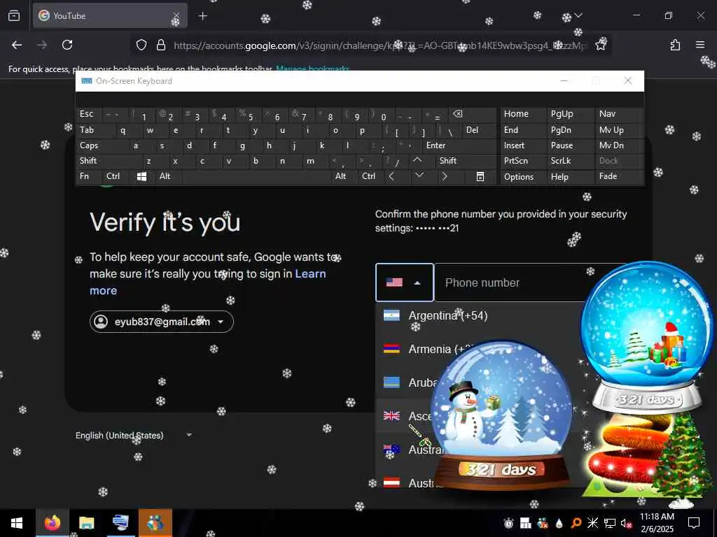Click the water drop tray icon
Screen dimensions: 717x537
point(559,523)
